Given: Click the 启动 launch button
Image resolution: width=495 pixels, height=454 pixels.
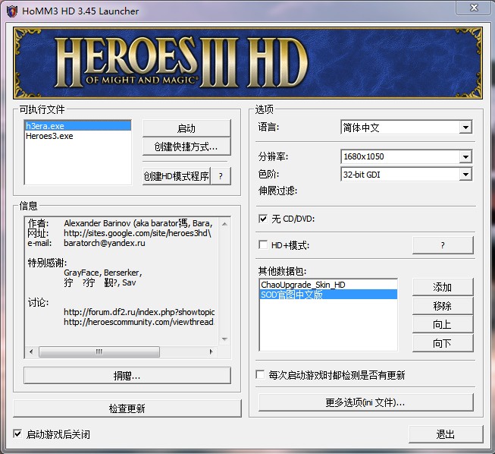Looking at the screenshot, I should tap(186, 128).
